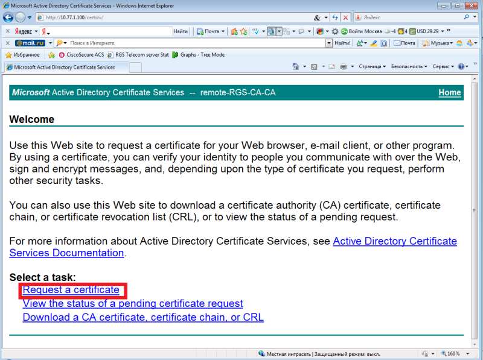Click the mail.ru logo in the toolbar
The height and width of the screenshot is (360, 483).
[x=30, y=43]
